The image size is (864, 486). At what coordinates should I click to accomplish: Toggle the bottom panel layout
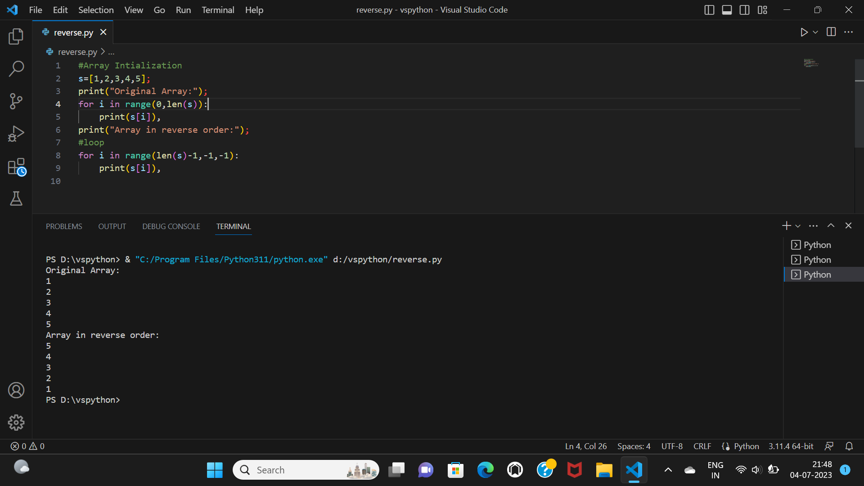[727, 10]
